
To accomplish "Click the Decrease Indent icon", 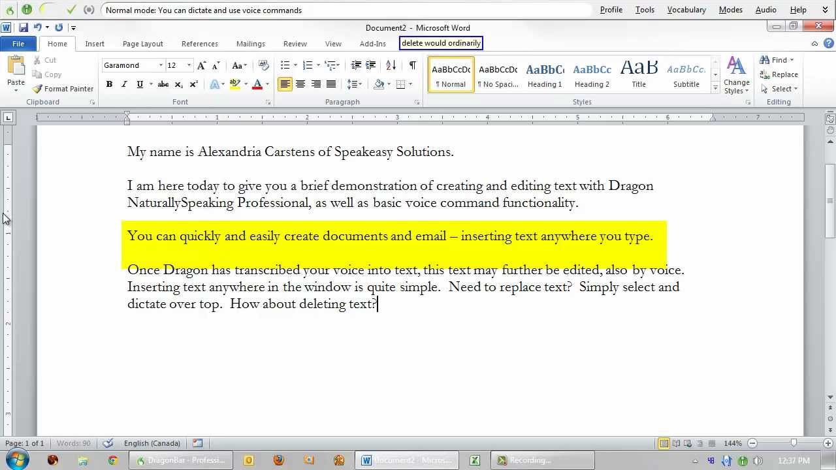I will click(x=356, y=65).
